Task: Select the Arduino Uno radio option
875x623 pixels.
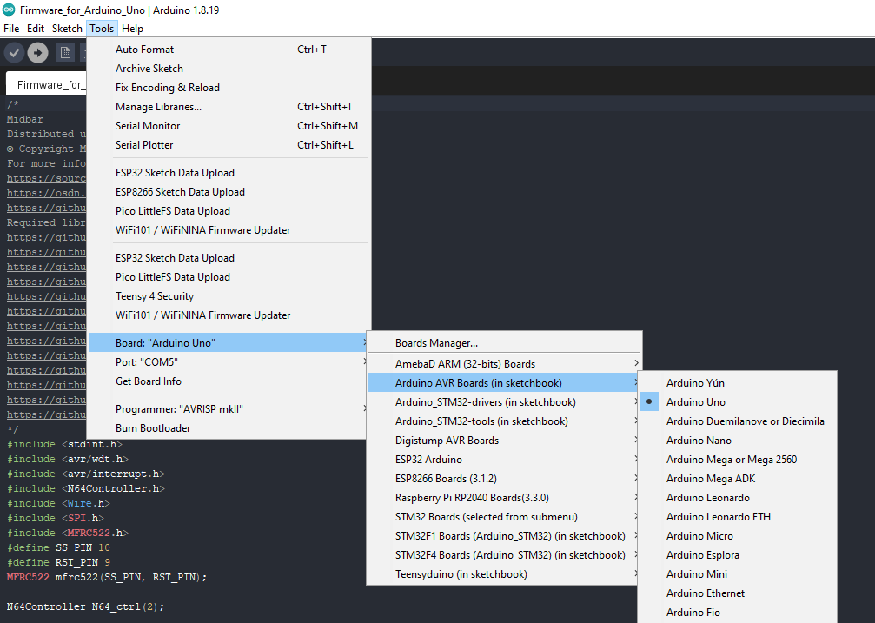Action: pyautogui.click(x=737, y=402)
